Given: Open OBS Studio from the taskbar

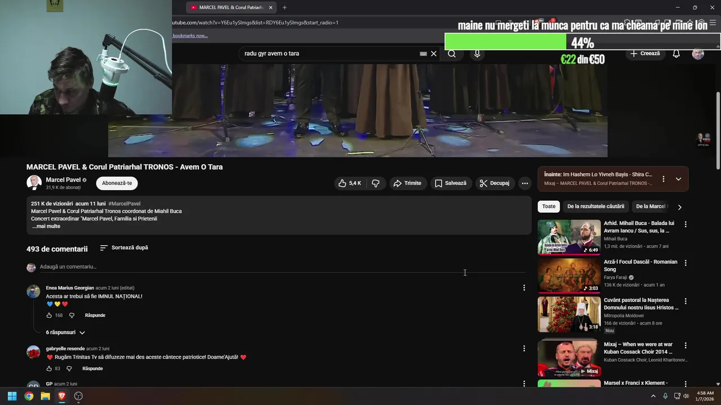Looking at the screenshot, I should pyautogui.click(x=78, y=396).
